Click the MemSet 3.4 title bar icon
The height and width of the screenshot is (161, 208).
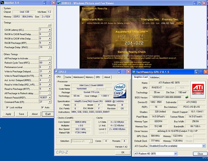tap(2, 3)
